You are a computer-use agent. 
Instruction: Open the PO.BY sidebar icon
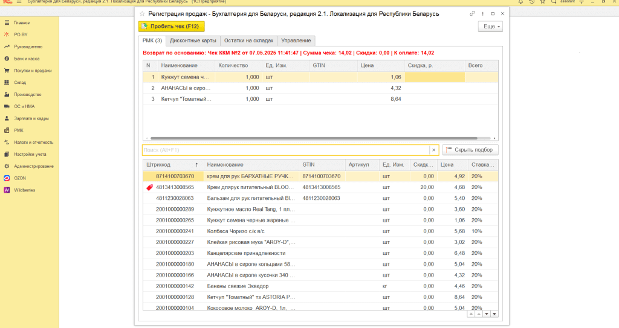click(7, 35)
